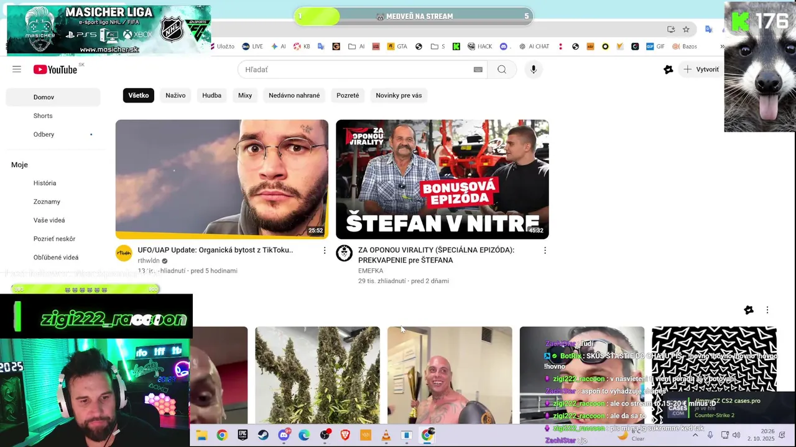Select the Všetko filter chip
The image size is (796, 447).
pyautogui.click(x=139, y=96)
